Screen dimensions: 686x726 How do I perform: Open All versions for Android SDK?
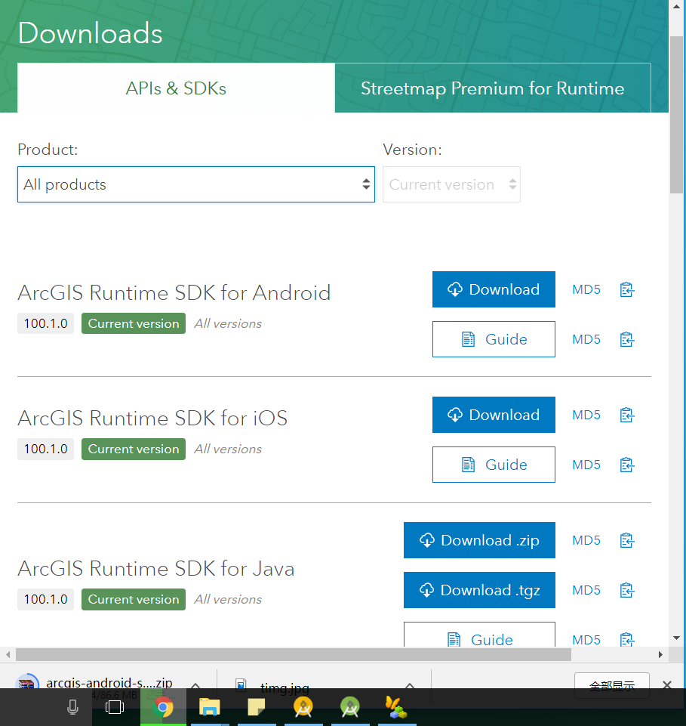tap(227, 323)
